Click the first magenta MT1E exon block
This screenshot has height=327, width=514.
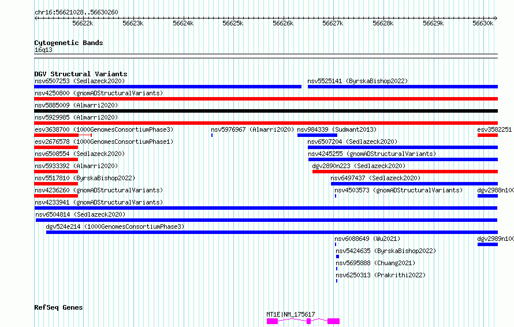pyautogui.click(x=273, y=321)
